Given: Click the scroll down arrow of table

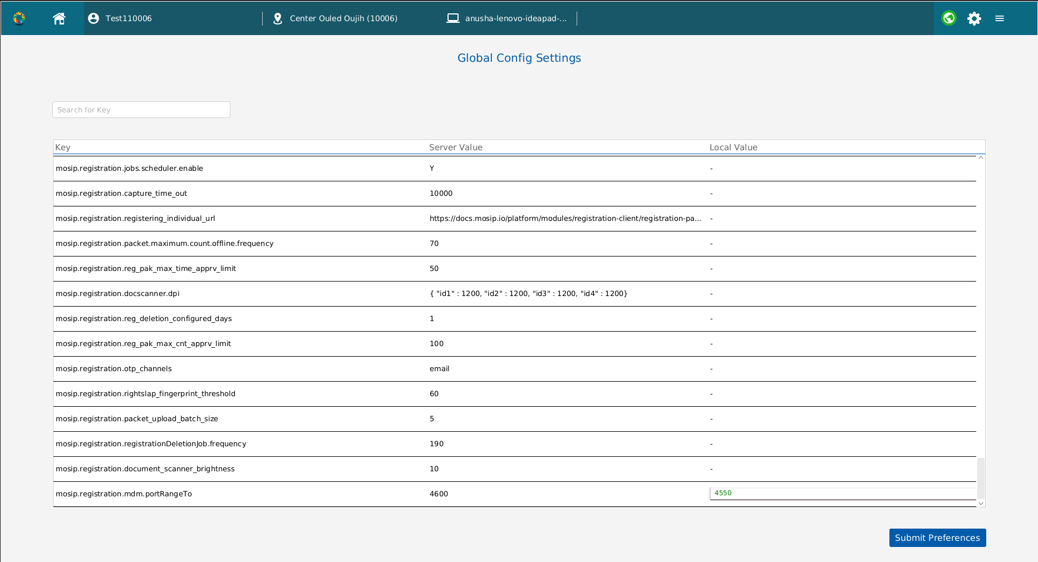Looking at the screenshot, I should tap(981, 504).
